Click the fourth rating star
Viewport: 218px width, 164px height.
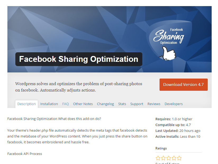pos(174,158)
